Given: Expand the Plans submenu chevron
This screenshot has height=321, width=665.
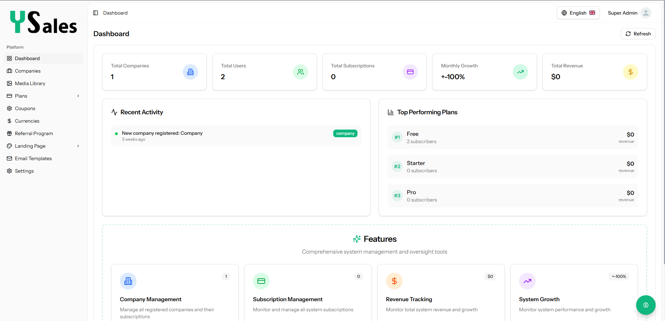Looking at the screenshot, I should pos(78,96).
